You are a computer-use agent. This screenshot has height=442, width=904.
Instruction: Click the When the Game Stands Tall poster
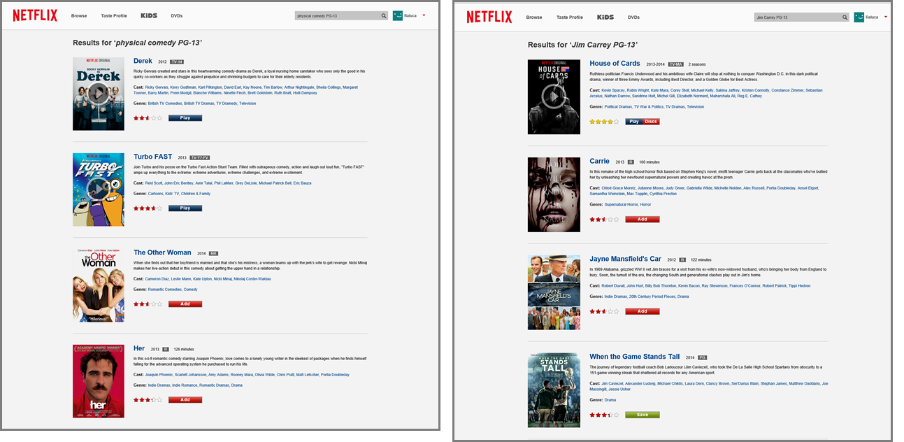click(x=554, y=390)
